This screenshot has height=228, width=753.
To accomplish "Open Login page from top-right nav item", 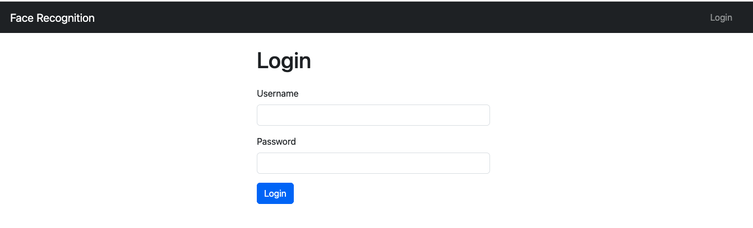I will click(x=721, y=17).
